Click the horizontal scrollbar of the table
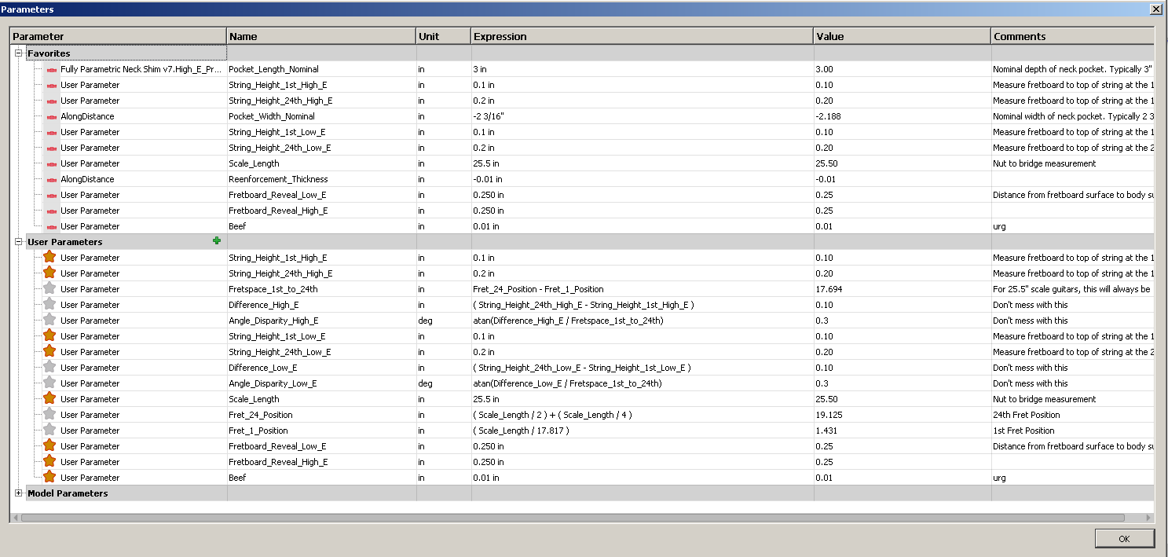 [x=573, y=518]
